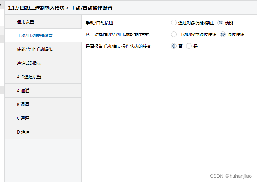Image resolution: width=257 pixels, height=182 pixels.
Task: Open the 通用设置 tab
Action: pyautogui.click(x=25, y=22)
